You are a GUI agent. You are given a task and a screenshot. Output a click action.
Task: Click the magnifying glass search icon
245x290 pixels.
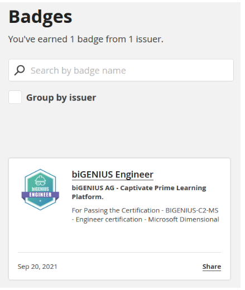pos(20,70)
